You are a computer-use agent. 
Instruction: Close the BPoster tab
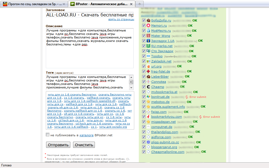[131, 4]
